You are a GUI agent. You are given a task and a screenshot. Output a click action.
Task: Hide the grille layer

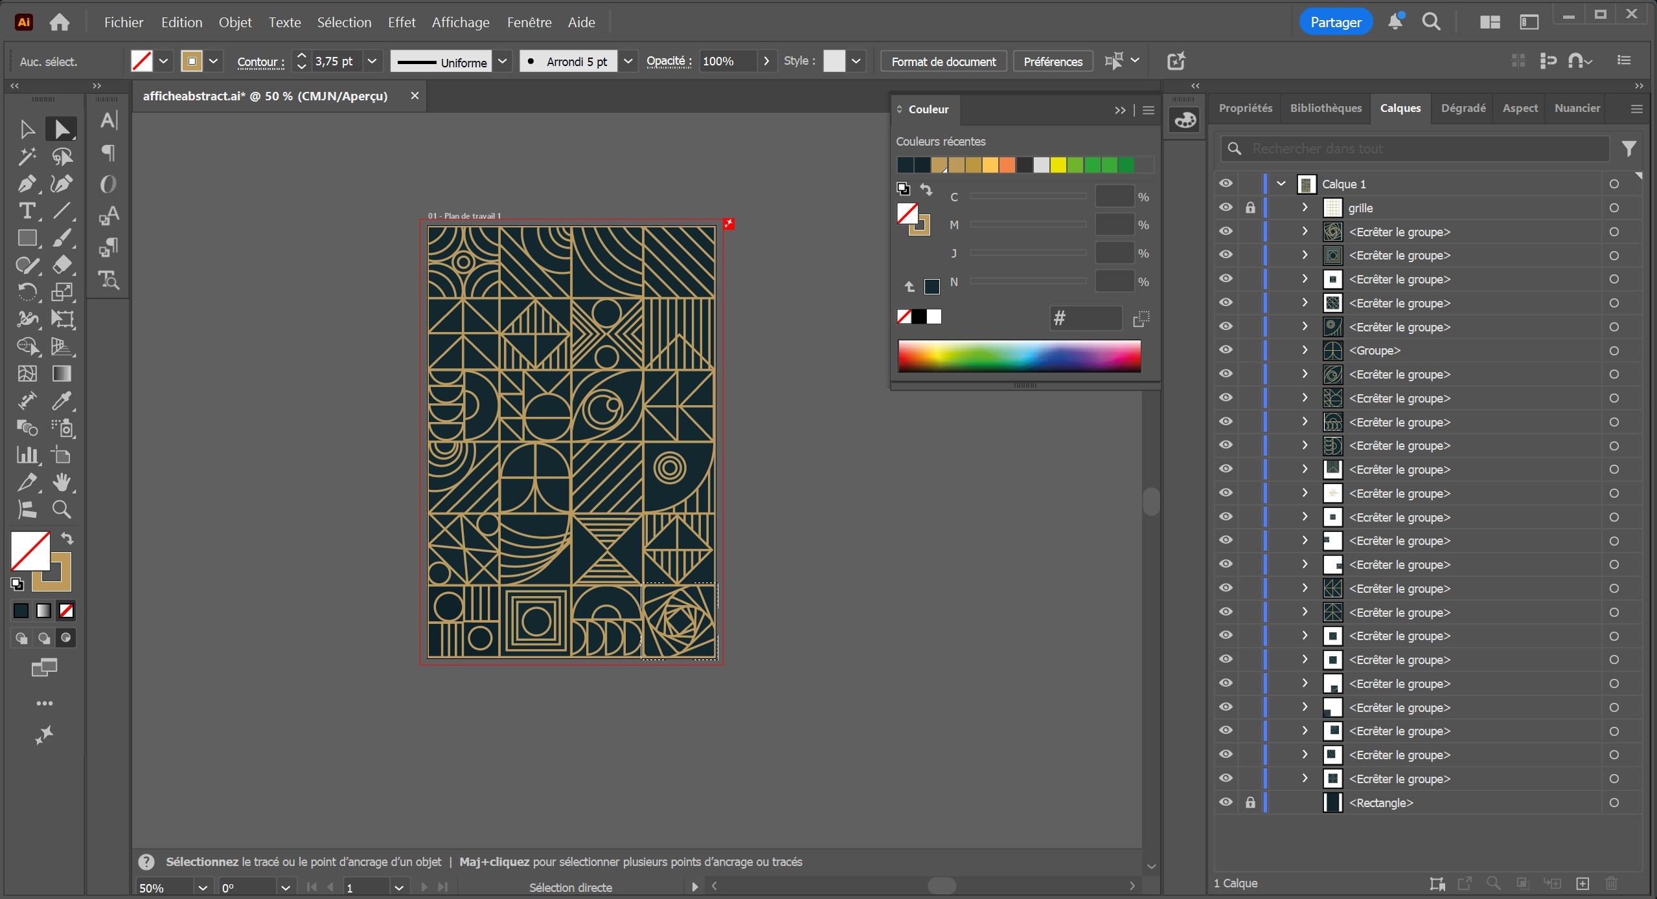(1226, 208)
